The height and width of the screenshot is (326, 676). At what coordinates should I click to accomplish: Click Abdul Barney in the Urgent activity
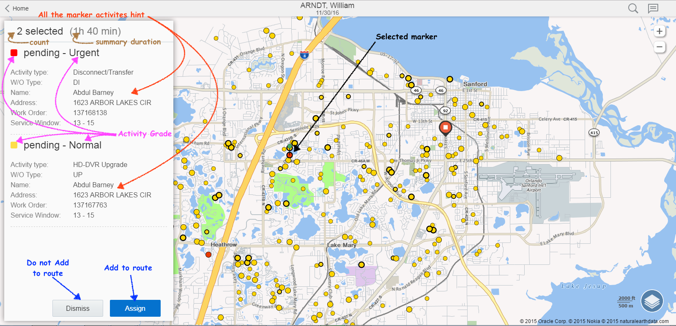point(93,92)
